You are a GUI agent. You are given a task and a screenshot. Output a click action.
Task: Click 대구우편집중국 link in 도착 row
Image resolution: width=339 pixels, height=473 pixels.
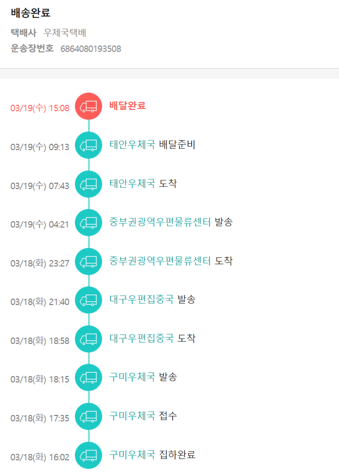coord(141,338)
